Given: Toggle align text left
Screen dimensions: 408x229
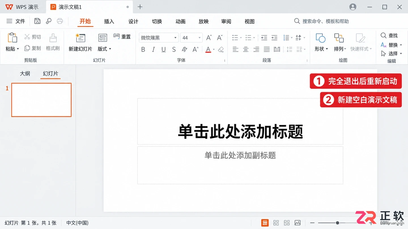Looking at the screenshot, I should click(235, 49).
